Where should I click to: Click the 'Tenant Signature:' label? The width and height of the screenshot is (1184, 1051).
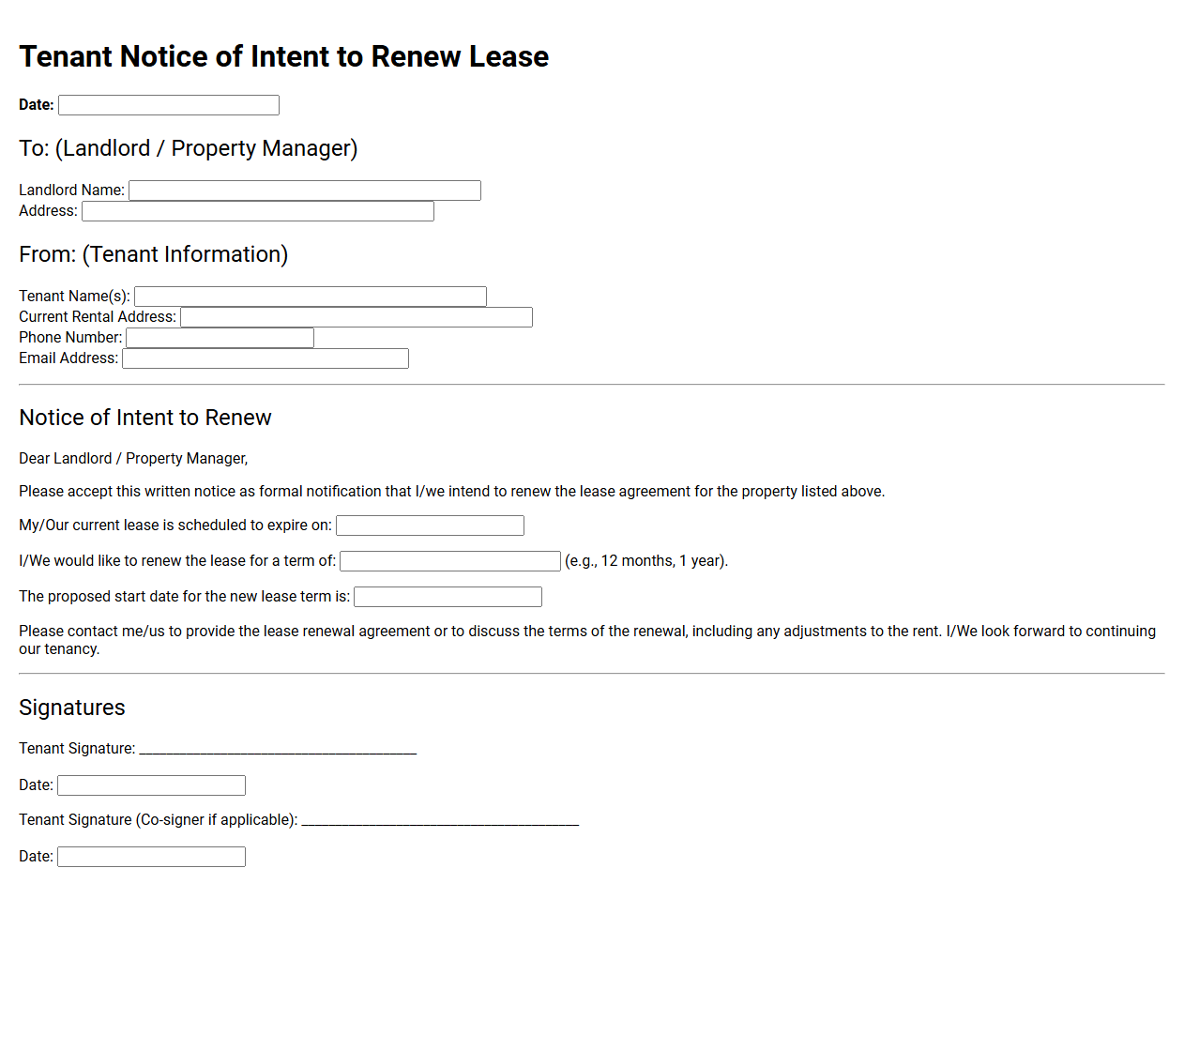[77, 749]
